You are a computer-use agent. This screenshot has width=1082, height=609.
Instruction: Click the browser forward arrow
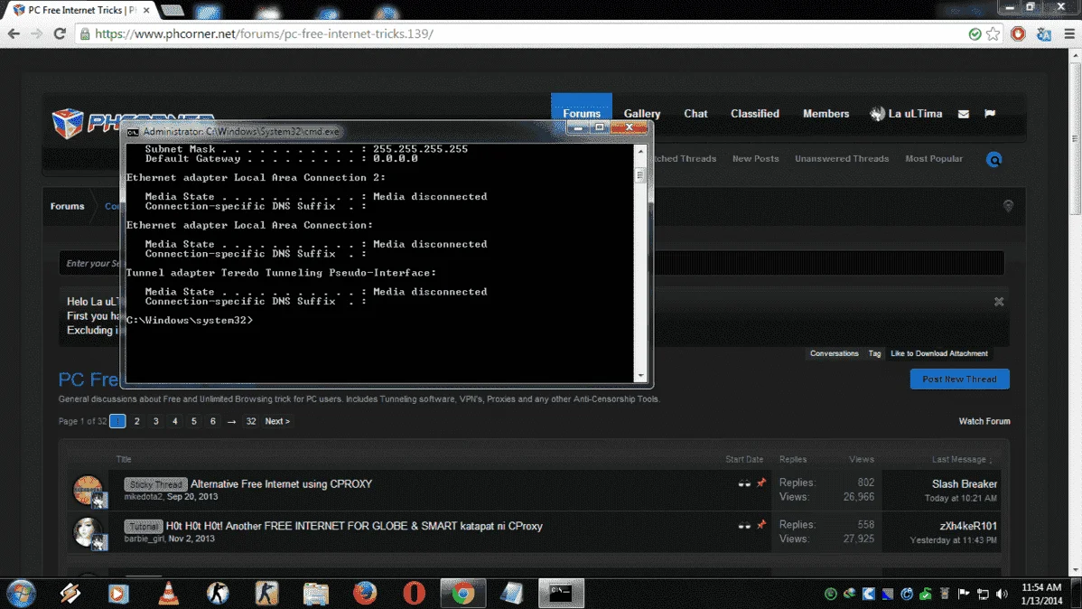(36, 33)
